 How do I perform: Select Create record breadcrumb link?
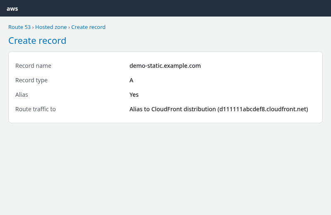click(x=88, y=27)
